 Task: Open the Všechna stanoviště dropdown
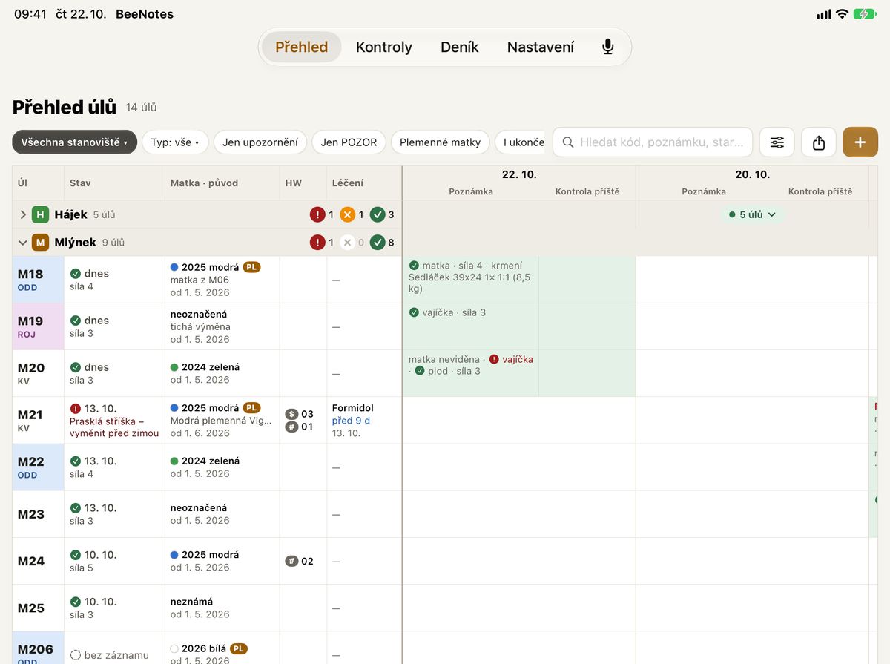point(74,142)
